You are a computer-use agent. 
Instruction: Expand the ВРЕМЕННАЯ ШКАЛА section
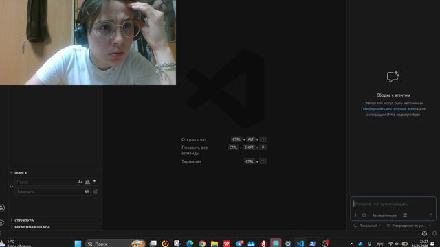[x=55, y=227]
